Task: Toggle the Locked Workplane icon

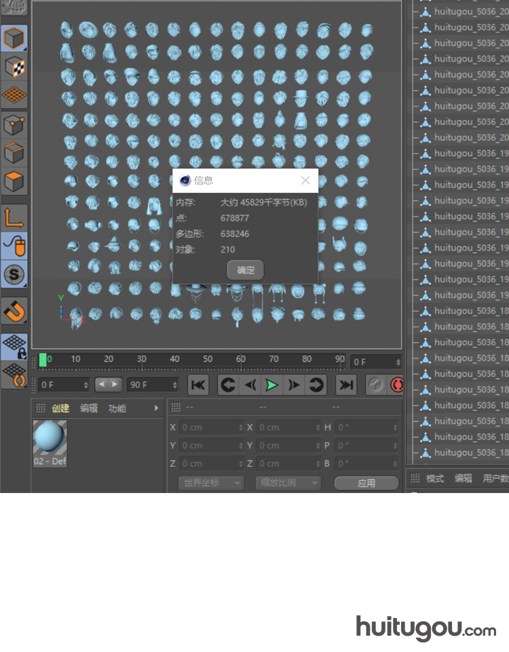Action: tap(14, 346)
